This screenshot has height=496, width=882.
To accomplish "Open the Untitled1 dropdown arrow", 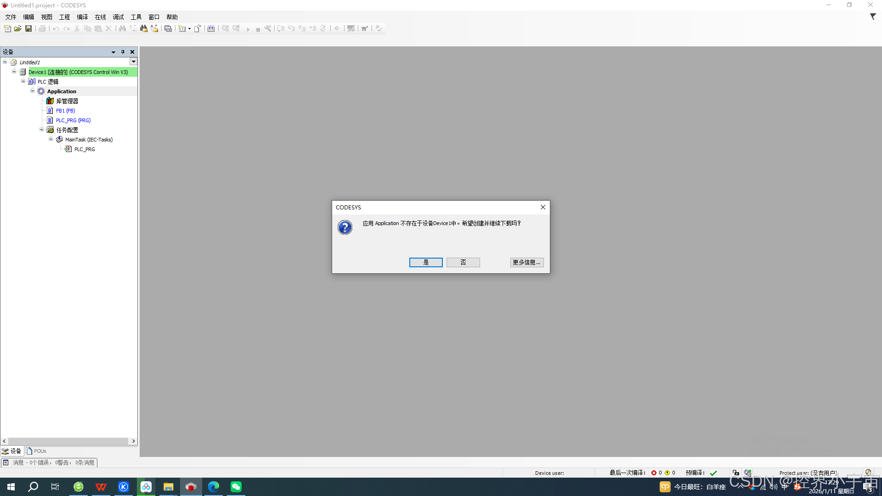I will [x=133, y=62].
